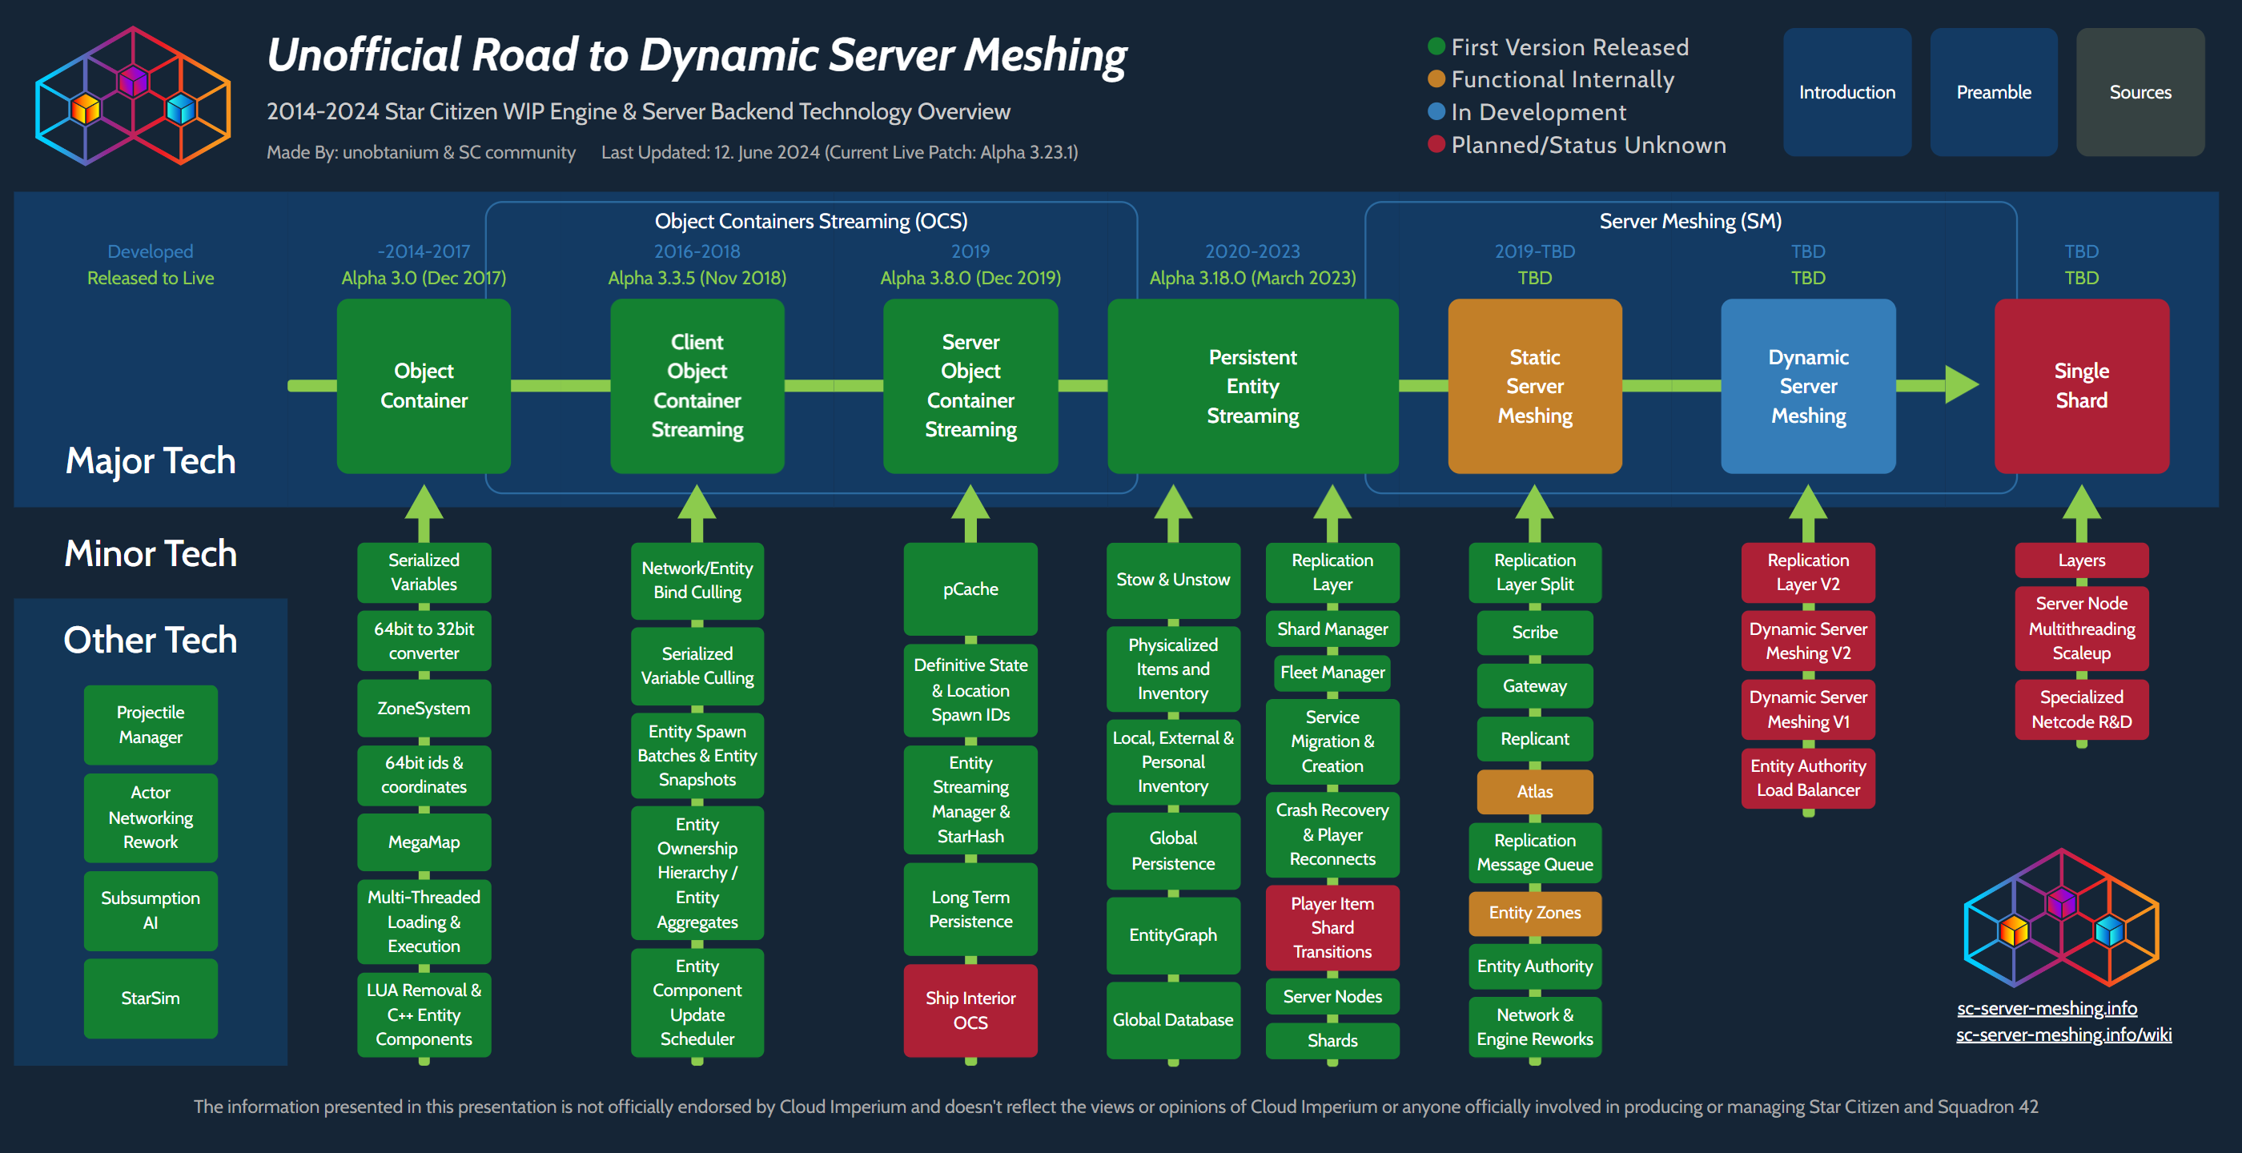Switch to the Introduction tab
The image size is (2242, 1153).
pyautogui.click(x=1847, y=92)
